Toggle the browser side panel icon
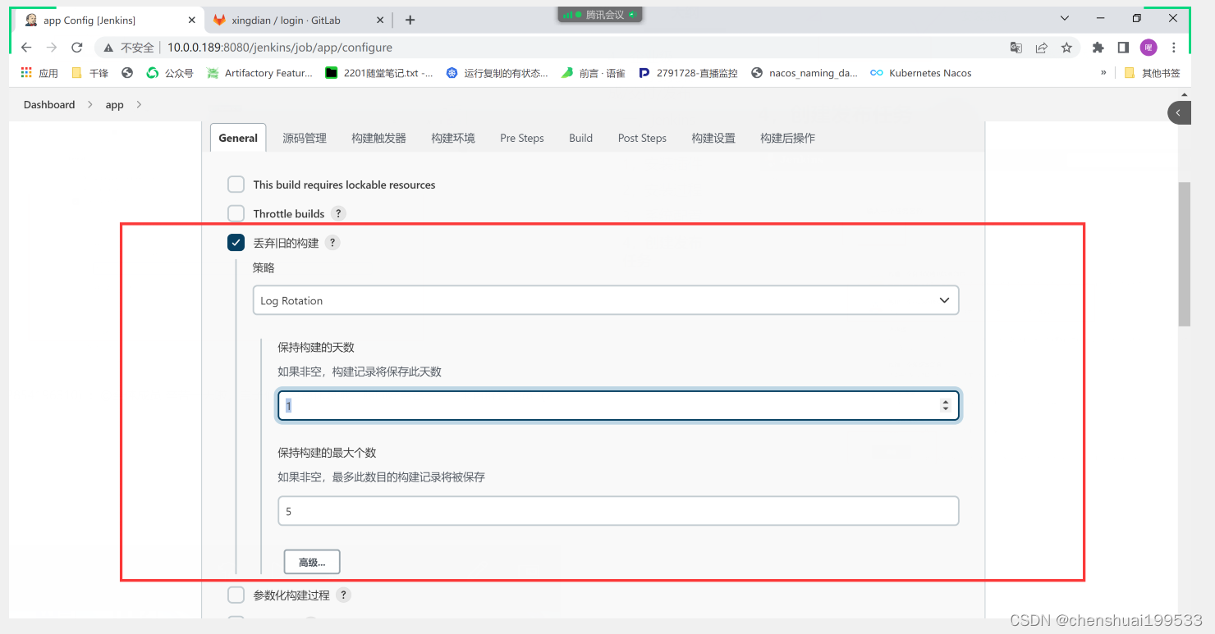Image resolution: width=1215 pixels, height=634 pixels. point(1123,48)
